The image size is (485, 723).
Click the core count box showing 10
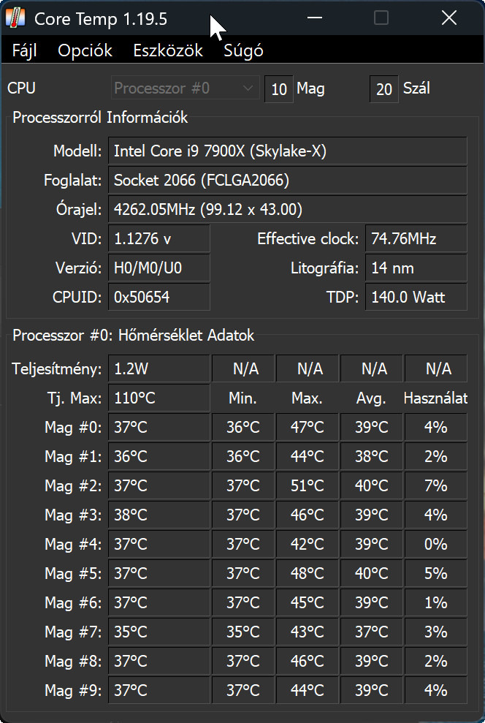tap(278, 89)
